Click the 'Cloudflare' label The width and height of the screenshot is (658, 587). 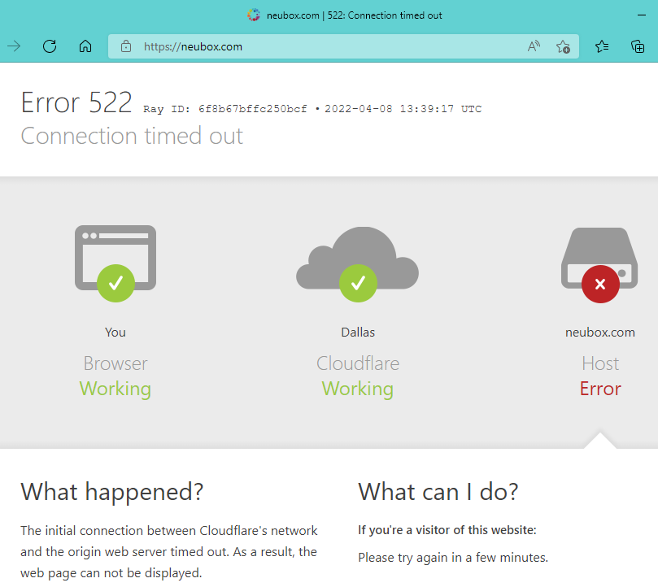[358, 363]
